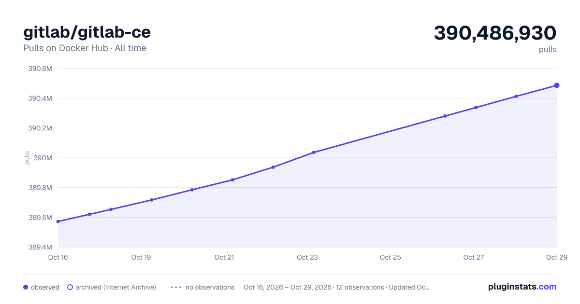Click 'archived (Internet Archive)' legend label

pyautogui.click(x=116, y=287)
